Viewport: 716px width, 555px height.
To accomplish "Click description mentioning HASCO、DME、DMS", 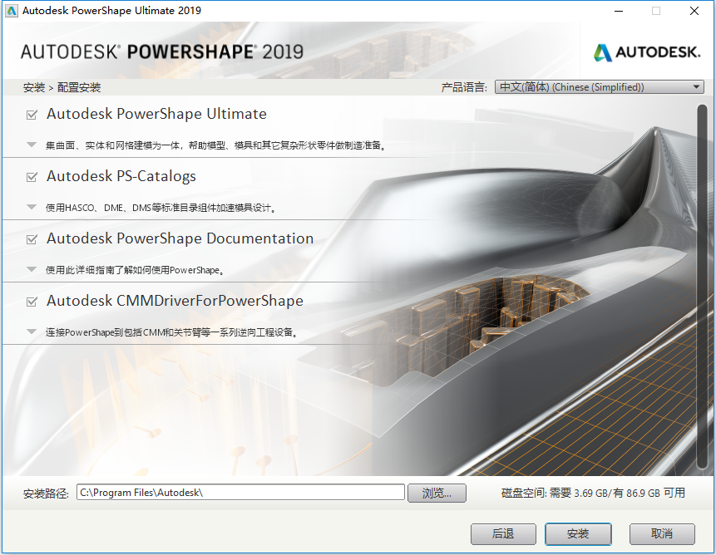I will pyautogui.click(x=160, y=208).
